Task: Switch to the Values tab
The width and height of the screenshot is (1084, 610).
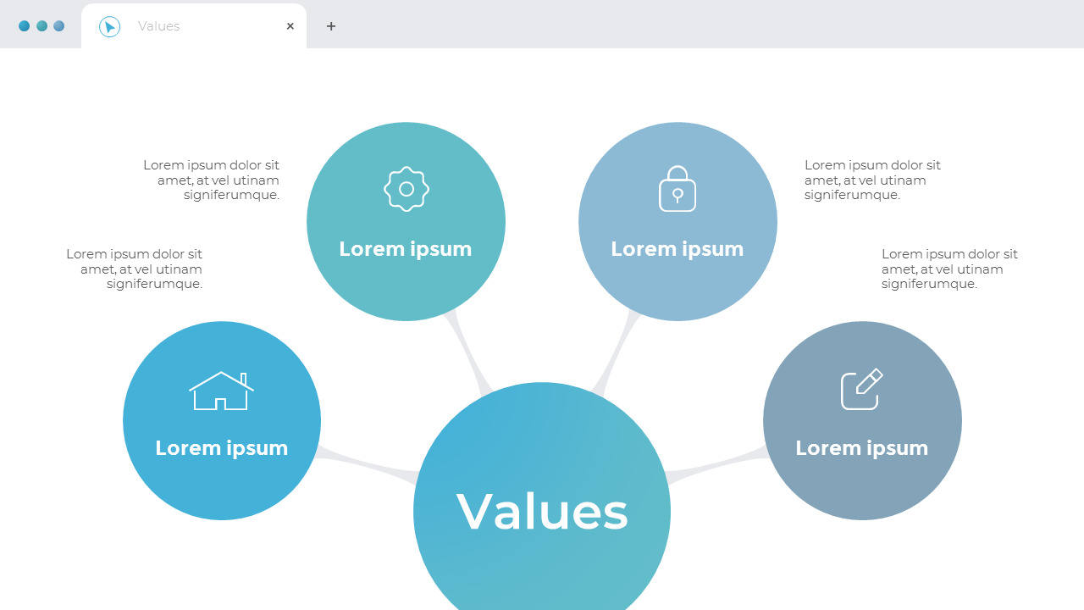Action: click(x=158, y=25)
